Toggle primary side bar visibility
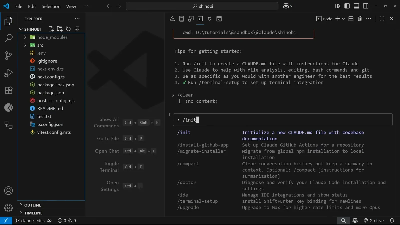This screenshot has height=225, width=400. (x=347, y=6)
